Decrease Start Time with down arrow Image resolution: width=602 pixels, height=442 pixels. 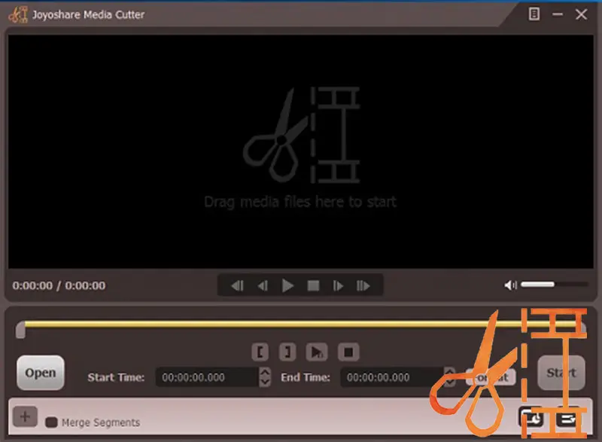click(x=265, y=382)
